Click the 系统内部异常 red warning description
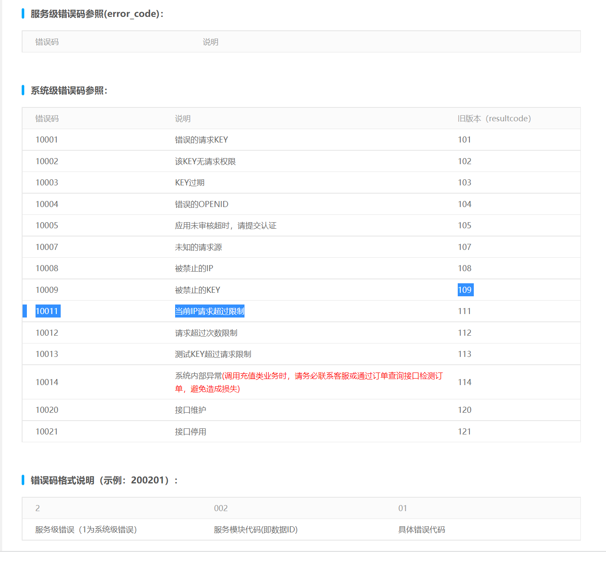606x567 pixels. [309, 382]
